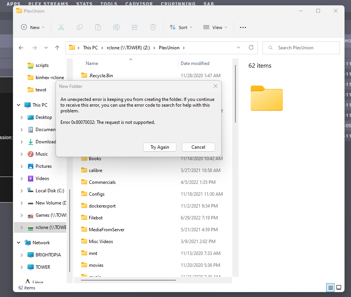Expand address bar history dropdown

pyautogui.click(x=238, y=47)
